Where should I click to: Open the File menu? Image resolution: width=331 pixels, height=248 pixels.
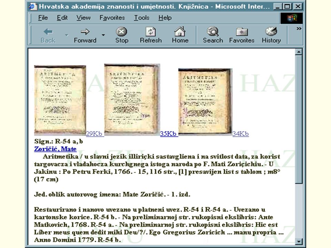coord(43,18)
